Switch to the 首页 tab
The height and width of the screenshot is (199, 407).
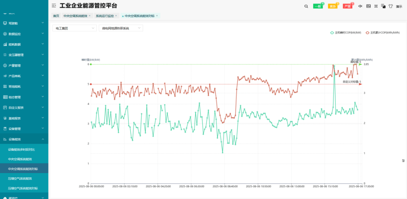(x=56, y=16)
